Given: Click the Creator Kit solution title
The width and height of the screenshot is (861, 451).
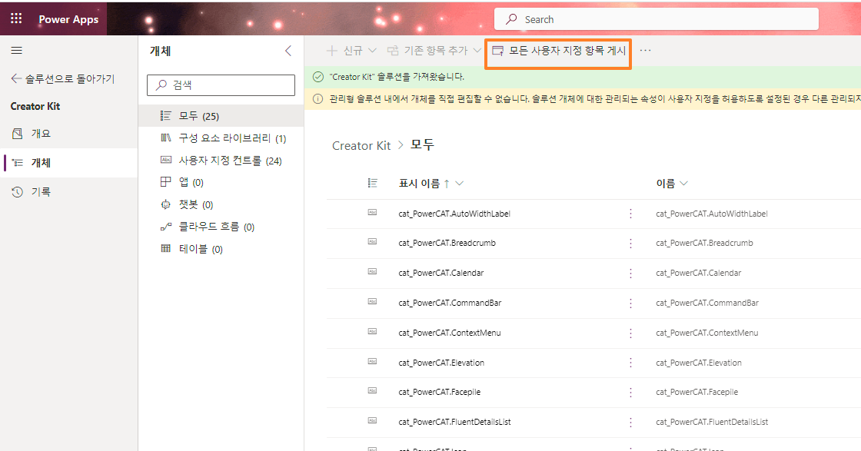Looking at the screenshot, I should tap(35, 107).
